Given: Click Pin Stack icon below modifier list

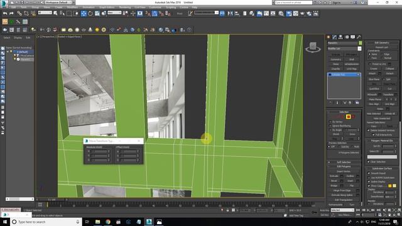Looking at the screenshot, I should coord(330,102).
